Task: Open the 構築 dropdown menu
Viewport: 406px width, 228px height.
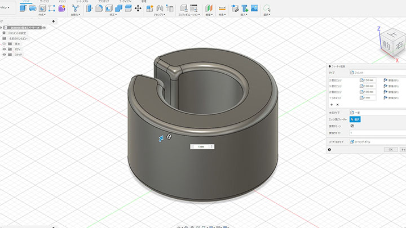Action: (209, 15)
